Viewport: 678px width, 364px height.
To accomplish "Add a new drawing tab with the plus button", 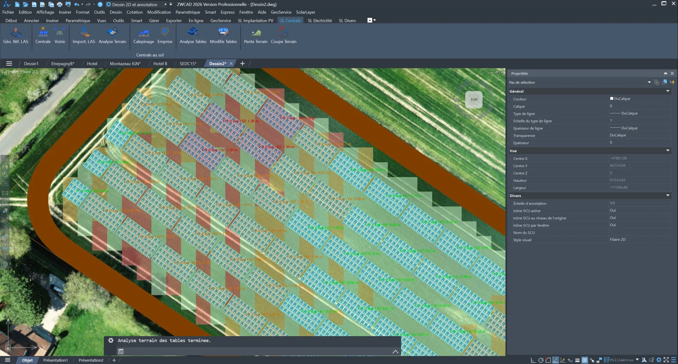I will click(242, 63).
